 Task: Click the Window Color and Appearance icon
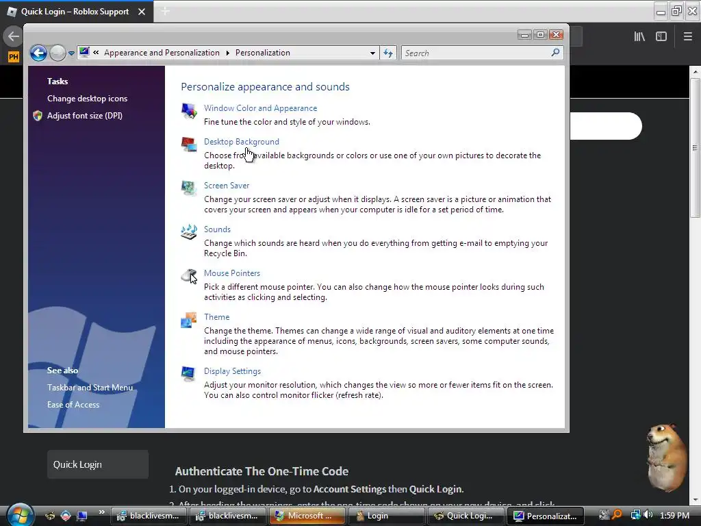(189, 110)
